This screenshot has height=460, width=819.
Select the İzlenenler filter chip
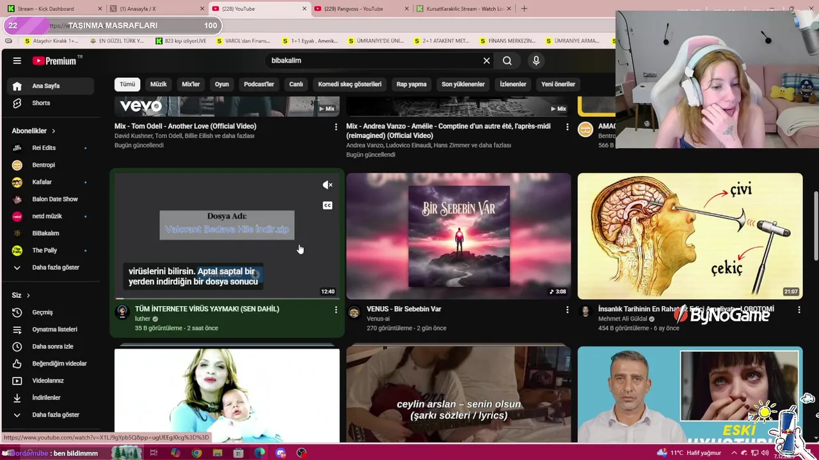pos(513,84)
